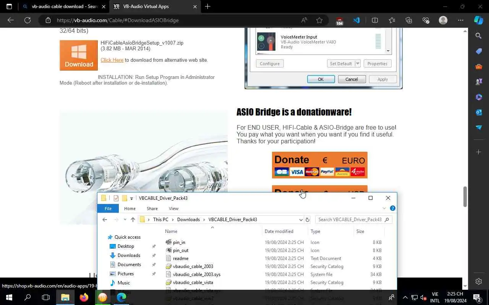This screenshot has height=305, width=489.
Task: Click the Edge address bar URL
Action: 118,20
